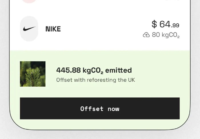Tap the gray pill behind the Nike logo
The image size is (200, 139).
point(29,29)
